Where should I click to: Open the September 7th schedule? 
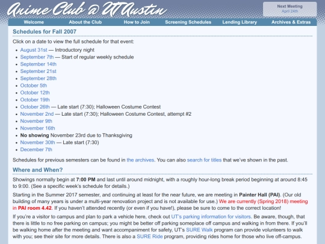37,57
